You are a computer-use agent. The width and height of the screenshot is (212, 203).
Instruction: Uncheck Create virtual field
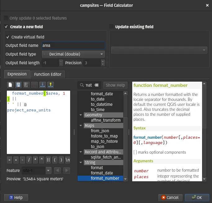coord(8,37)
